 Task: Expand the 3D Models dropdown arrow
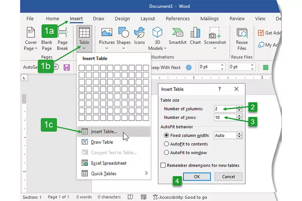pyautogui.click(x=165, y=49)
